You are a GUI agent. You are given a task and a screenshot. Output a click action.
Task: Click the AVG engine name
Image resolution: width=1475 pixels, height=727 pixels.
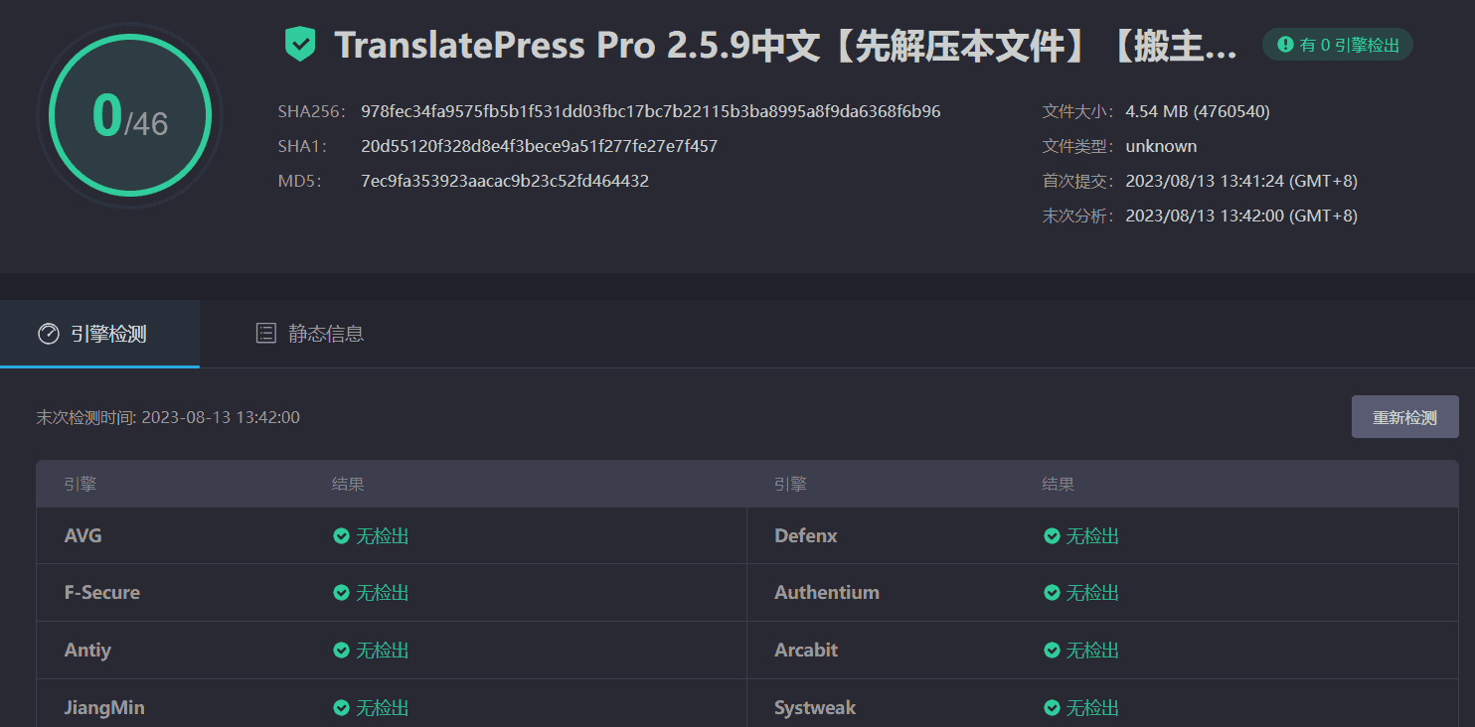83,536
